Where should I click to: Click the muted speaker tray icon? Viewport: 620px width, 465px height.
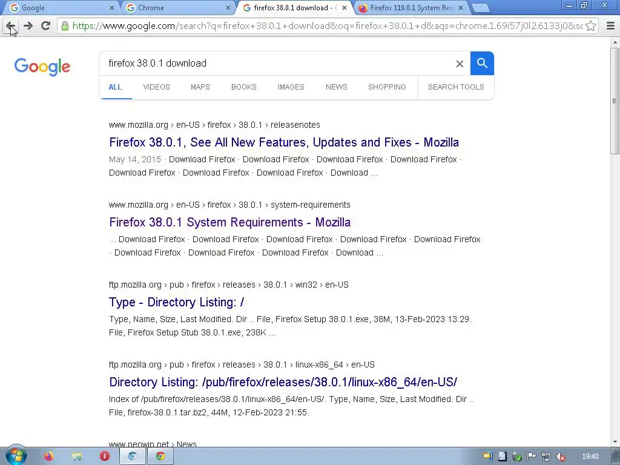[x=560, y=457]
